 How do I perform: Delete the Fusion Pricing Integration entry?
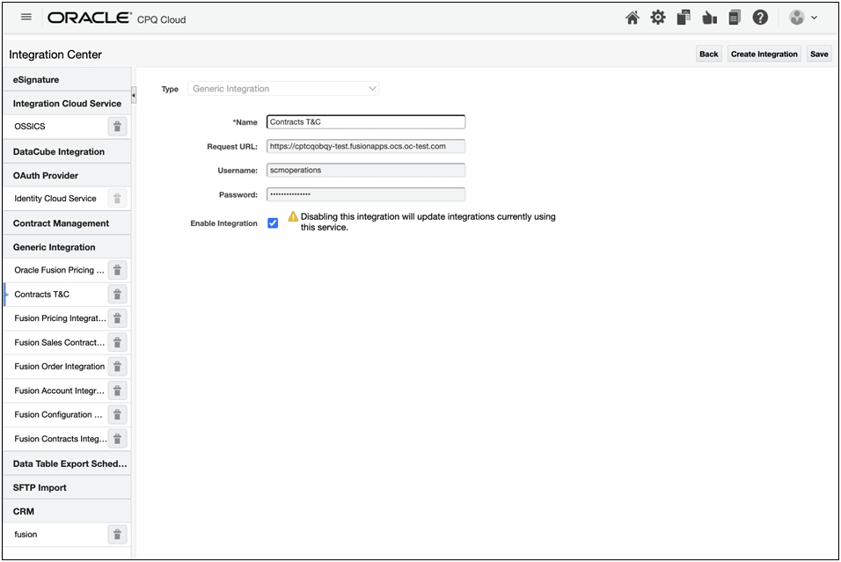tap(117, 318)
